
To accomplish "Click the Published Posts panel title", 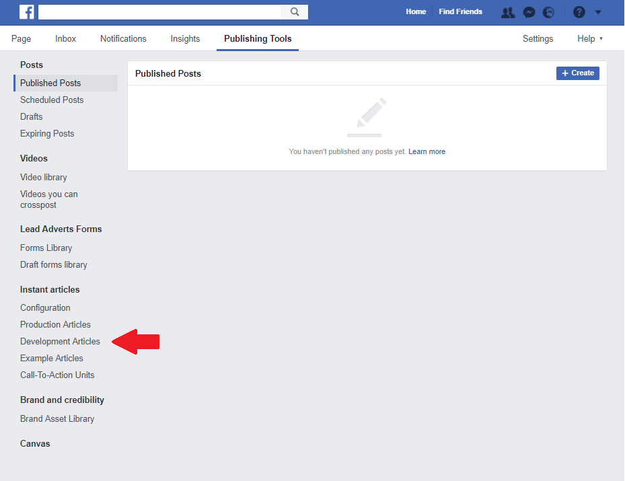I will tap(168, 74).
